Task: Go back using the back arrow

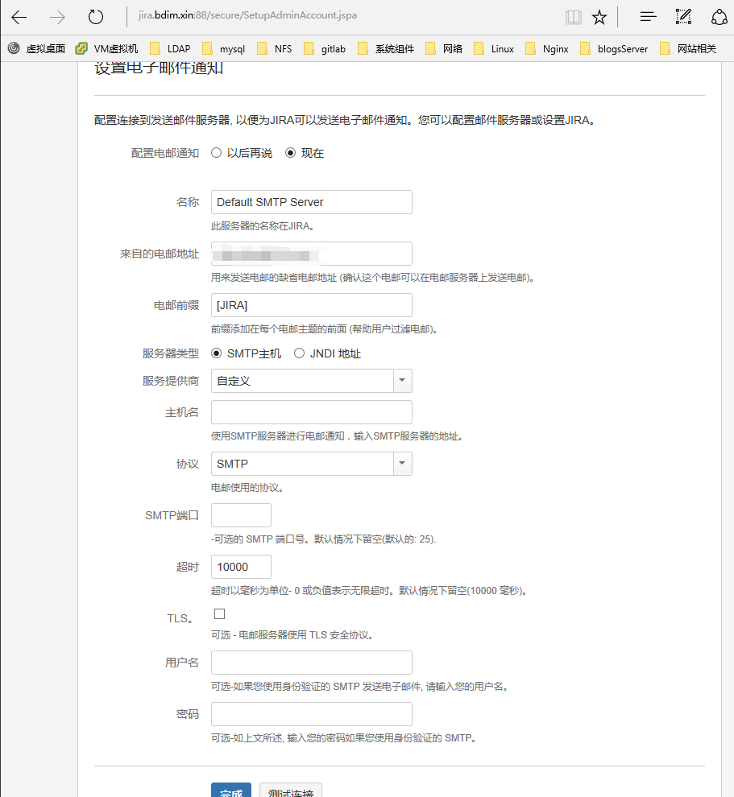Action: click(18, 17)
